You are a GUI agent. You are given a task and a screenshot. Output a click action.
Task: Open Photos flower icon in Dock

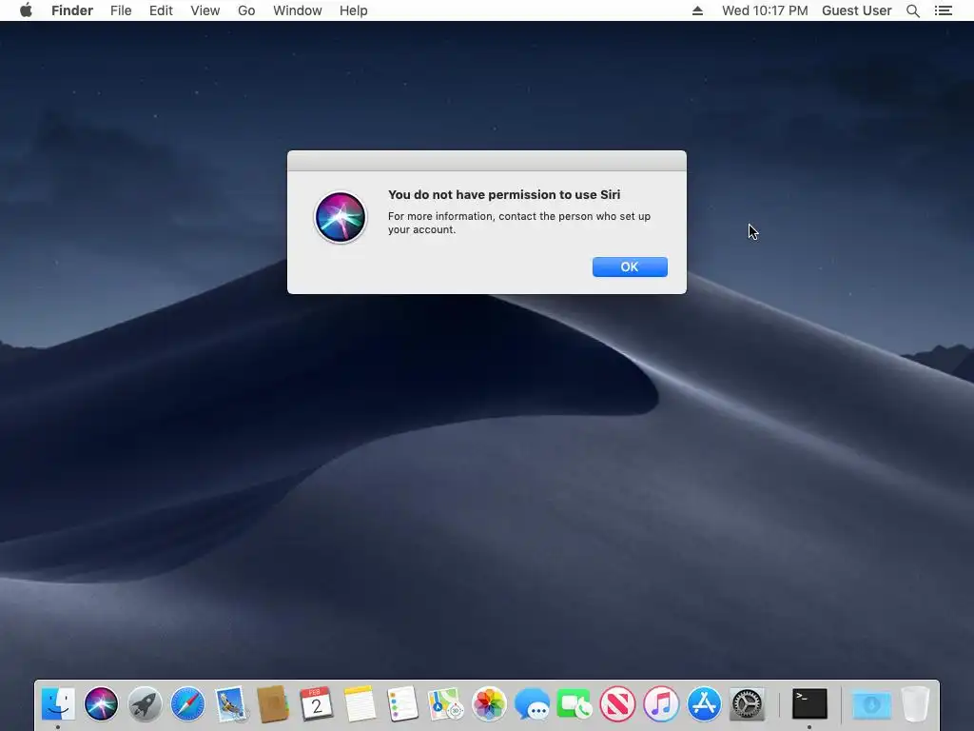489,704
